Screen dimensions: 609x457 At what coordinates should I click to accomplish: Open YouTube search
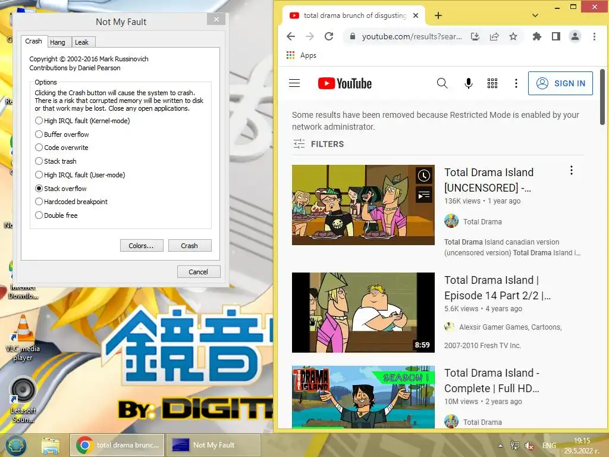click(x=442, y=83)
